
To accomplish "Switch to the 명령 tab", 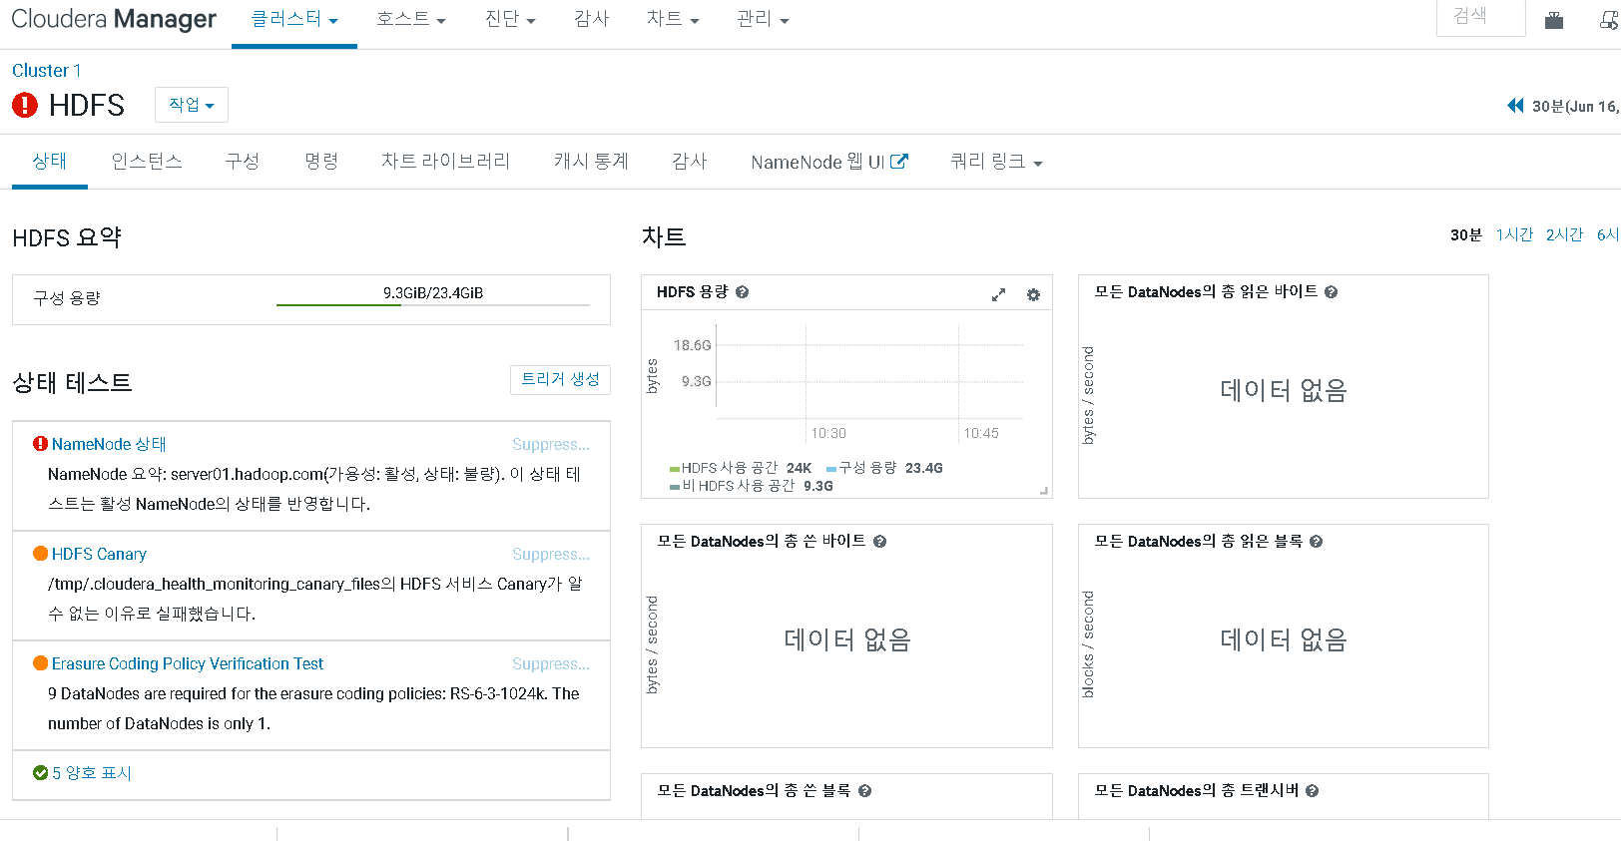I will coord(321,162).
